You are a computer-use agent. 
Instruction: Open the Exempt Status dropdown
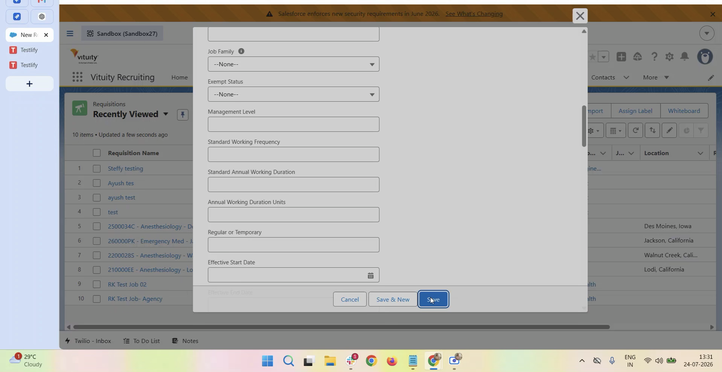(x=293, y=94)
